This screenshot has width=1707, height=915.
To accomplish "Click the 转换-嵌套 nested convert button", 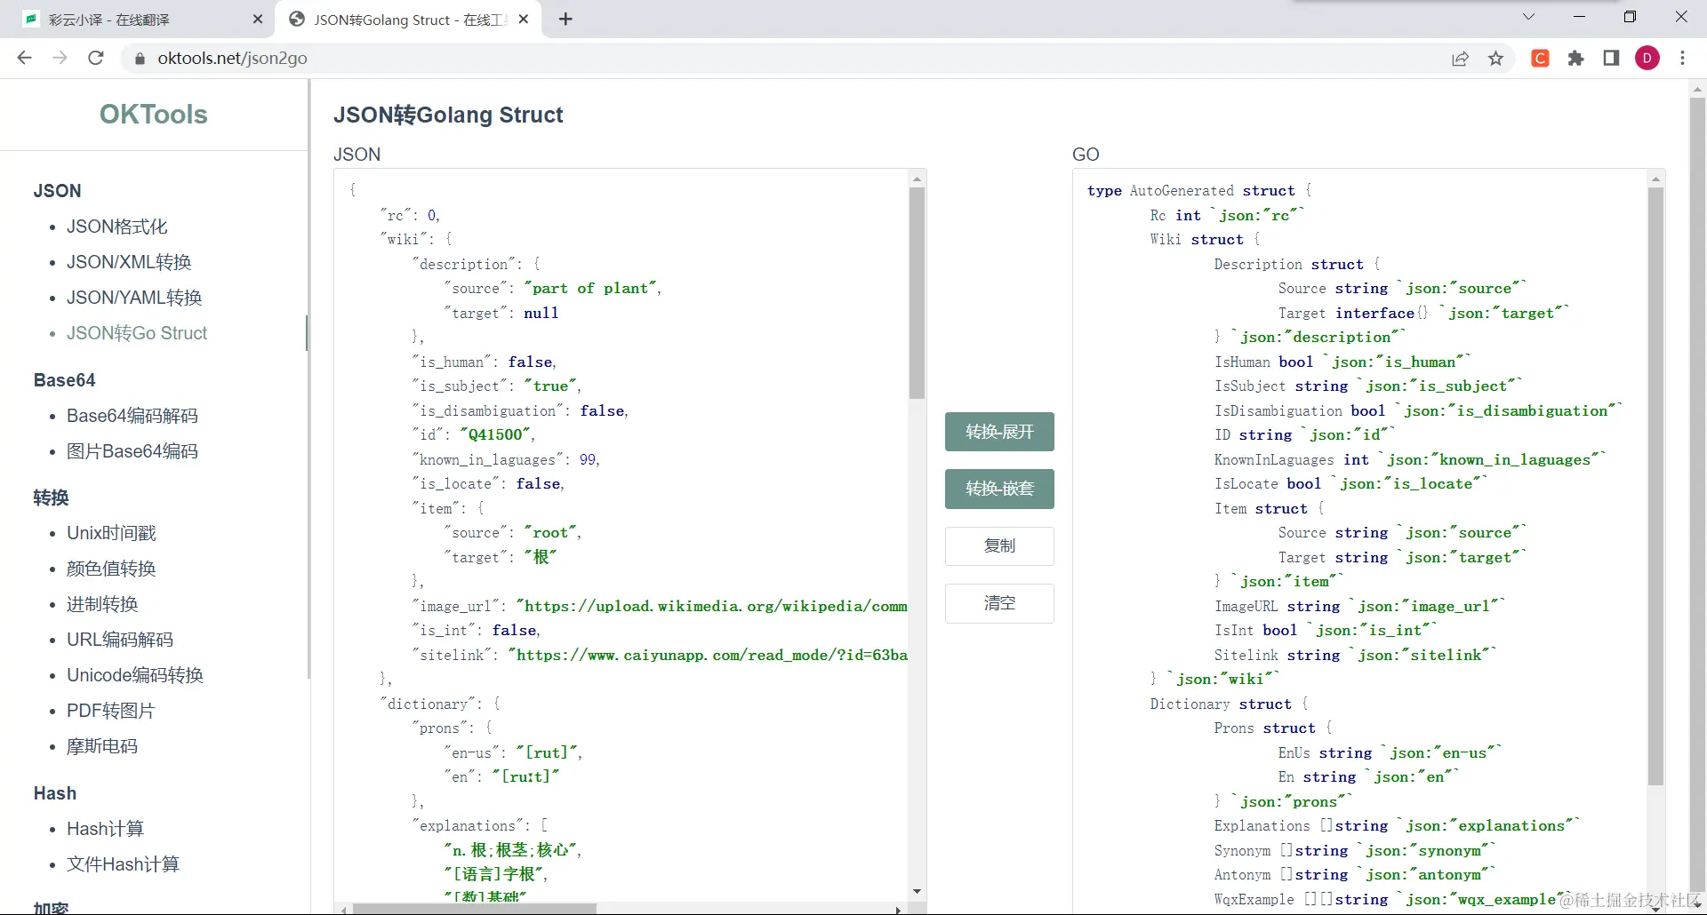I will (x=999, y=489).
